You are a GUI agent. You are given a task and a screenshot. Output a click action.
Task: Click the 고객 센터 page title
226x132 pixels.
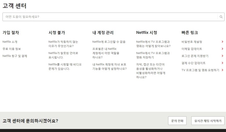pyautogui.click(x=14, y=6)
